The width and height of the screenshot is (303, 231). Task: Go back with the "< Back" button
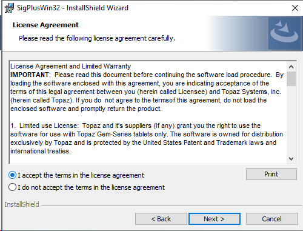coord(161,219)
